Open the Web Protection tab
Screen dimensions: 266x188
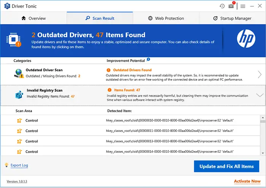(x=166, y=18)
